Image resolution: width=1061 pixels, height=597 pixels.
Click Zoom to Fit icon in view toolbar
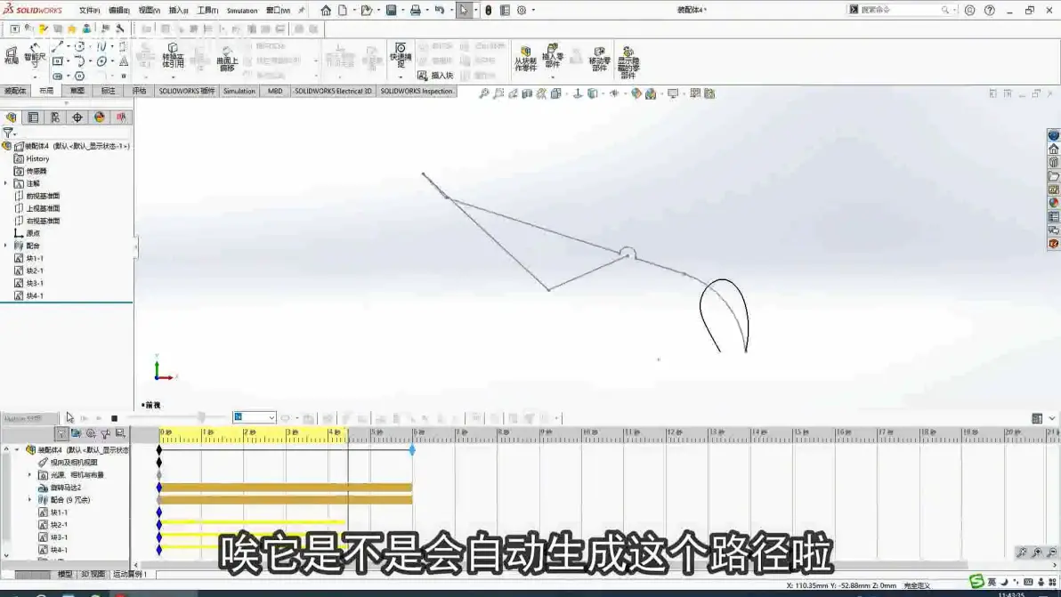[x=484, y=93]
